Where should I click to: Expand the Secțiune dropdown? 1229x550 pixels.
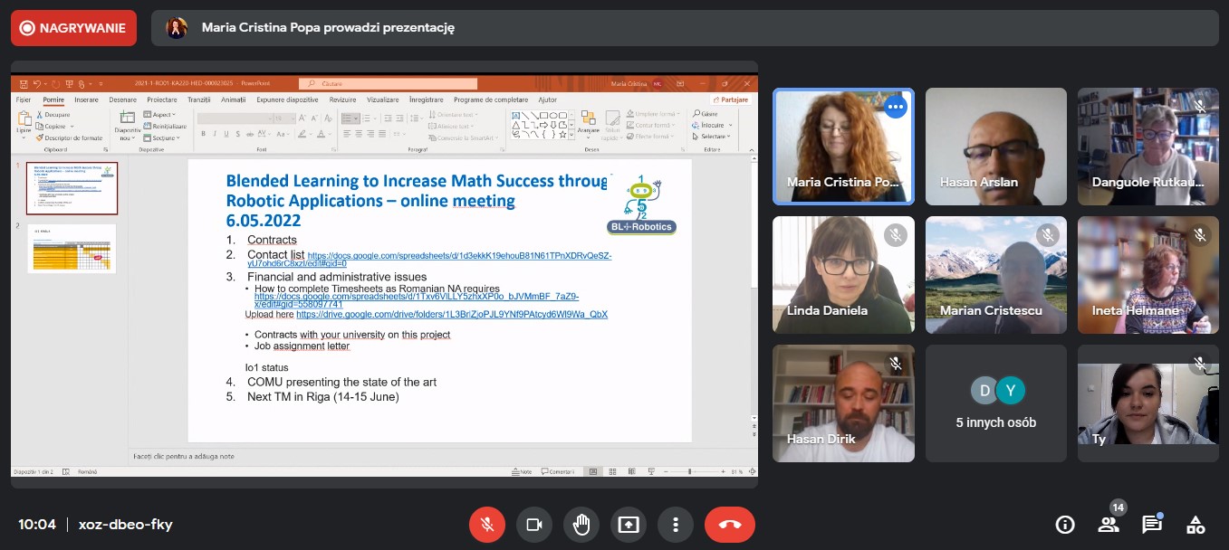[161, 137]
